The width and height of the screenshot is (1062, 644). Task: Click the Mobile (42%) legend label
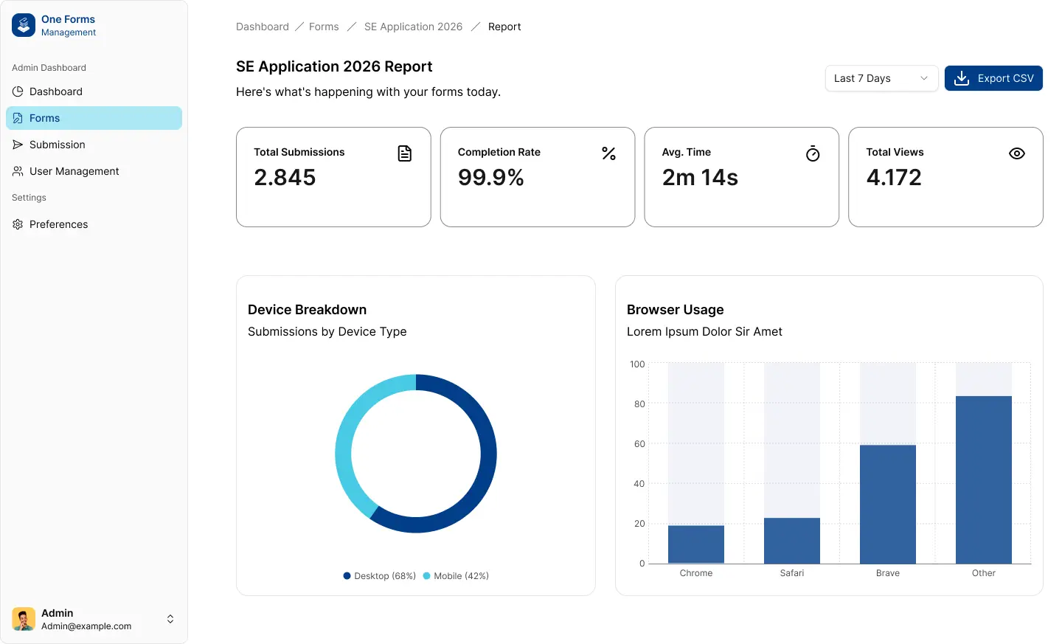click(461, 576)
